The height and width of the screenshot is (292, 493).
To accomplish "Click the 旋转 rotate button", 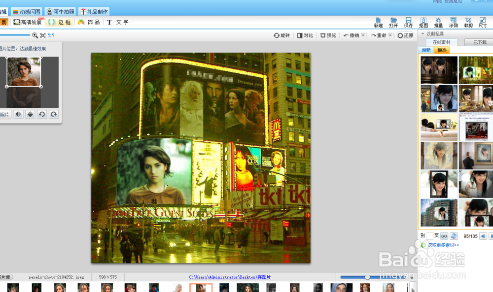I will point(282,35).
